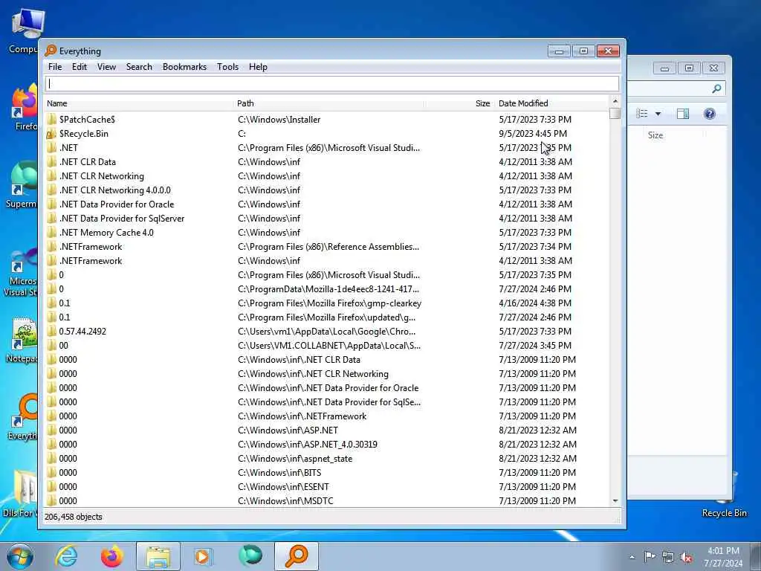Click path 'C:\Program Files\Mozilla Firefox\gmp-clearkey'
Image resolution: width=761 pixels, height=571 pixels.
pos(329,303)
